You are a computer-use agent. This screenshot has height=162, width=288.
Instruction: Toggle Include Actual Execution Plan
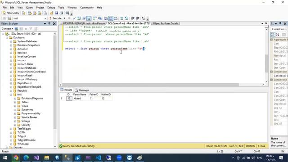pyautogui.click(x=95, y=18)
